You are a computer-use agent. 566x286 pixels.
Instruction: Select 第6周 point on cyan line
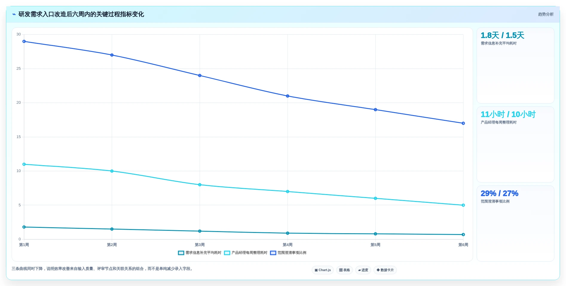pyautogui.click(x=463, y=205)
